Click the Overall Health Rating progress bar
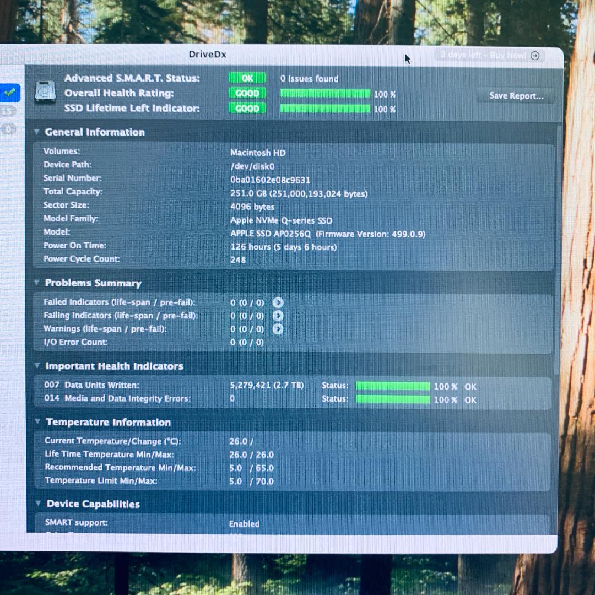The height and width of the screenshot is (595, 595). point(325,94)
